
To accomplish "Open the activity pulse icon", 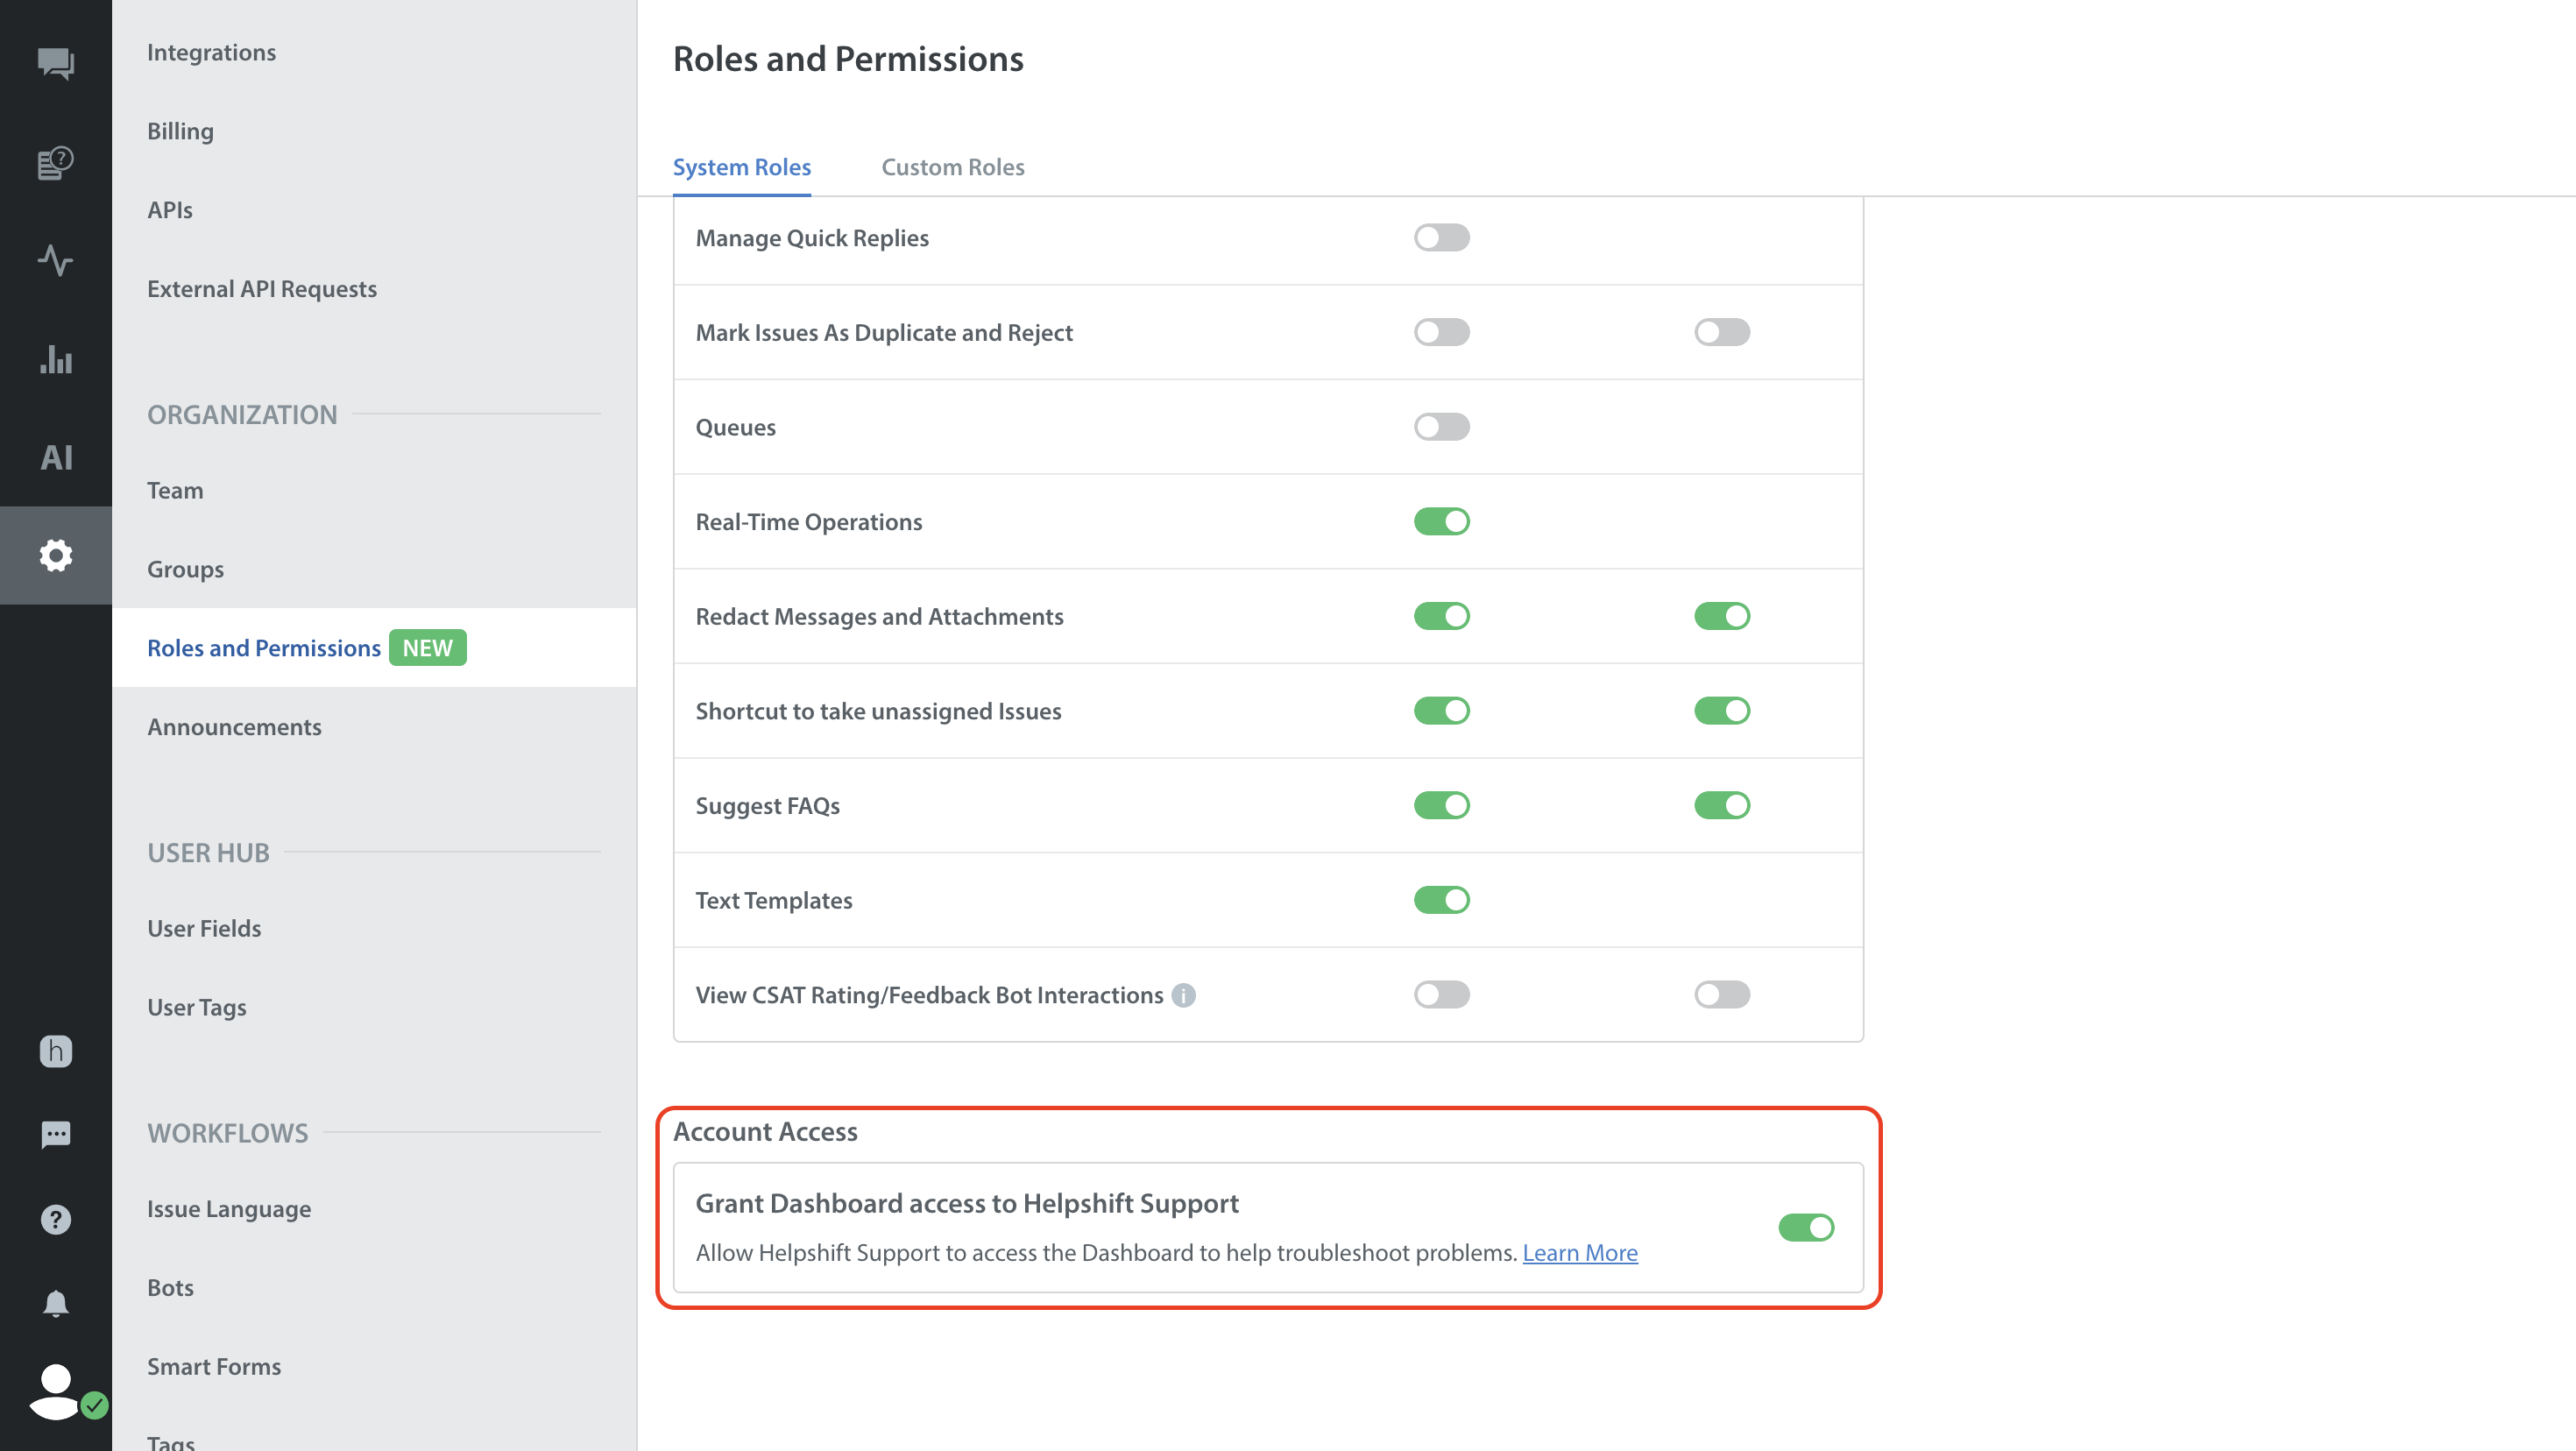I will click(56, 260).
